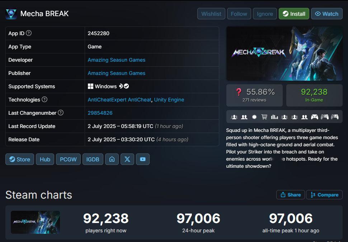Open the YouTube link button
Screen dimensions: 348x242
click(x=143, y=159)
